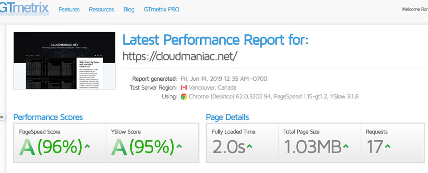The width and height of the screenshot is (428, 173).
Task: Select the 1.03MB total page size
Action: coord(312,147)
